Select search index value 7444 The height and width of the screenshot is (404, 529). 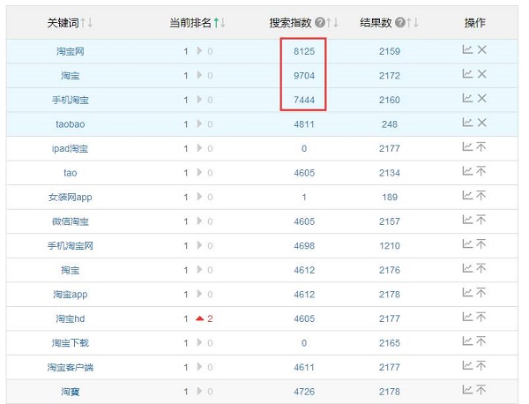coord(304,100)
